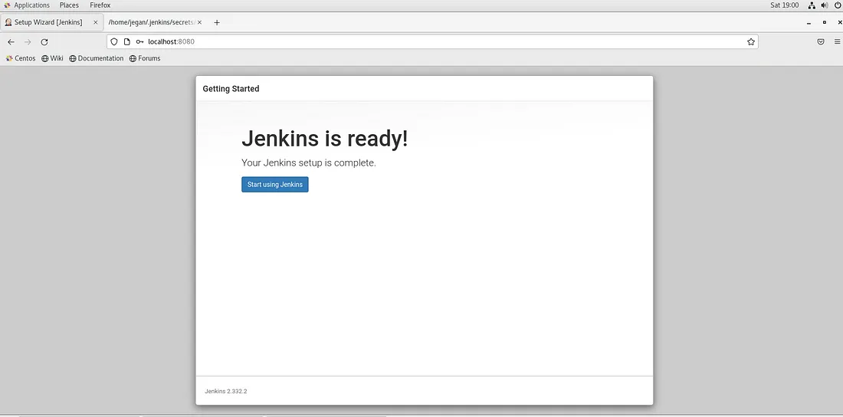Viewport: 843px width, 417px height.
Task: Open the Pocket save icon
Action: (821, 42)
